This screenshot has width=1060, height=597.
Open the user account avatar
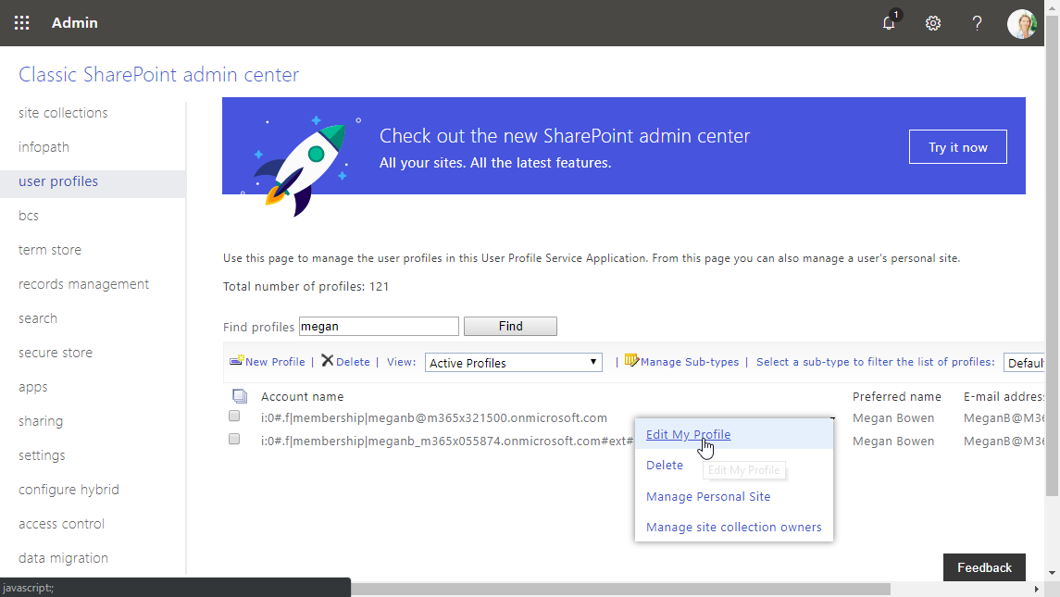[x=1022, y=23]
